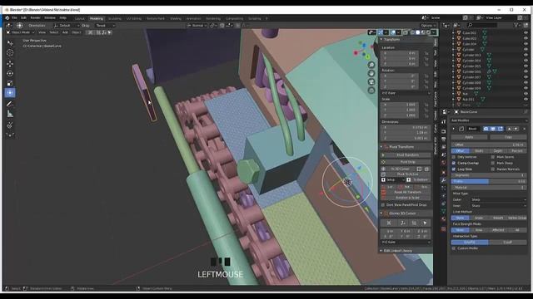The image size is (533, 299).
Task: Open the Object Mode dropdown
Action: [x=20, y=32]
